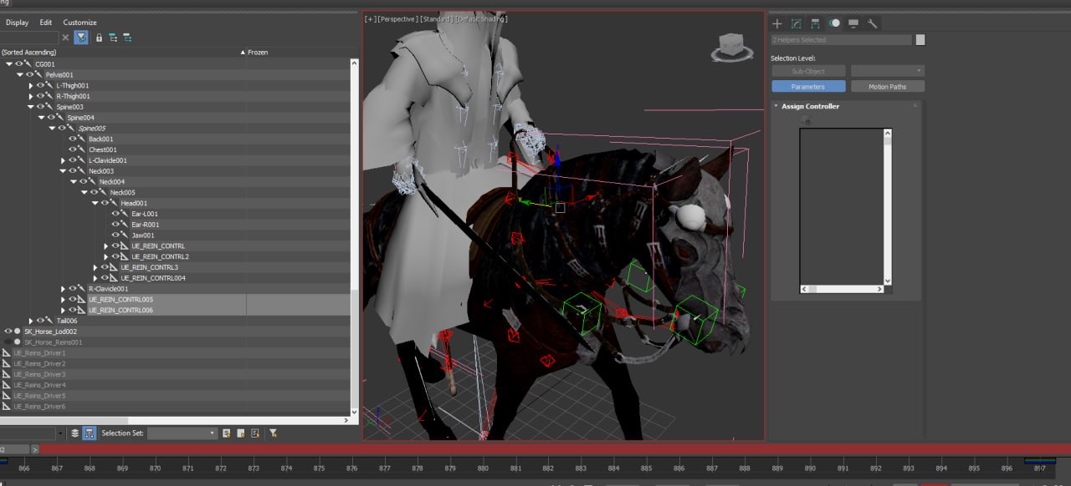
Task: Click third icon right of Selection Set dropdown
Action: coord(254,433)
